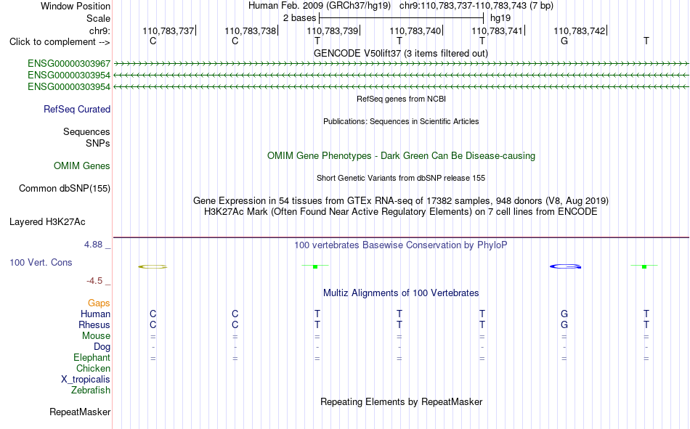Screen dimensions: 690x429
Task: Select the Zebrafish species label
Action: click(x=91, y=390)
